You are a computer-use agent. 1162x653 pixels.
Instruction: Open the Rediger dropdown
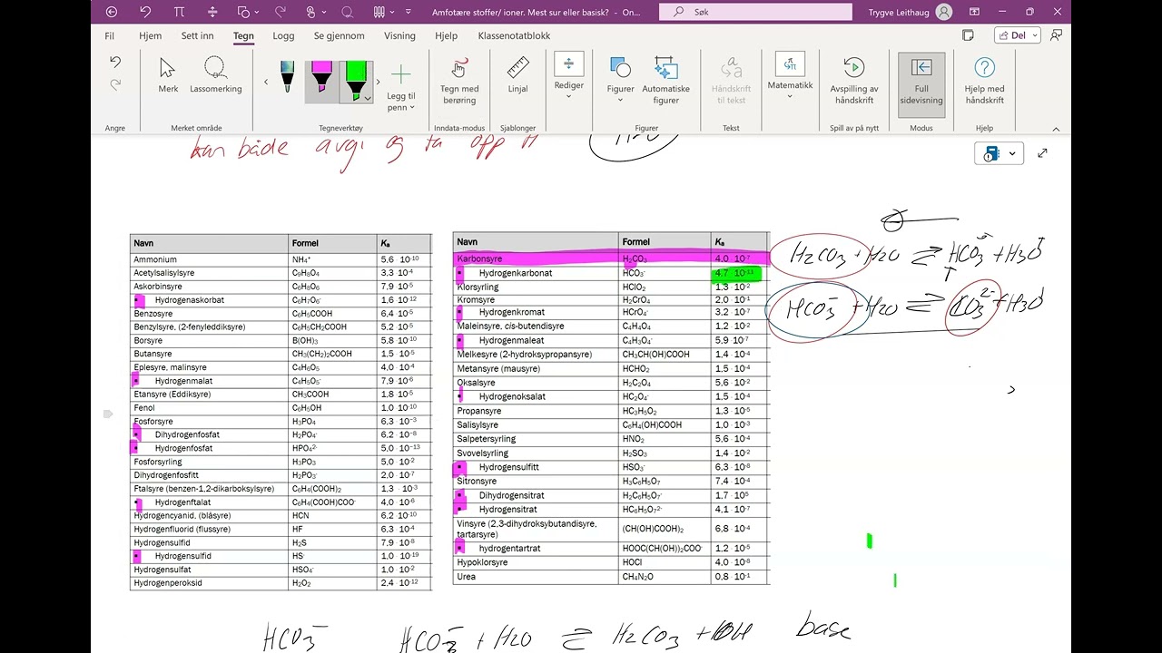tap(568, 76)
